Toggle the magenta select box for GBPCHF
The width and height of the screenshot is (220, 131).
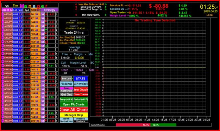pos(2,81)
